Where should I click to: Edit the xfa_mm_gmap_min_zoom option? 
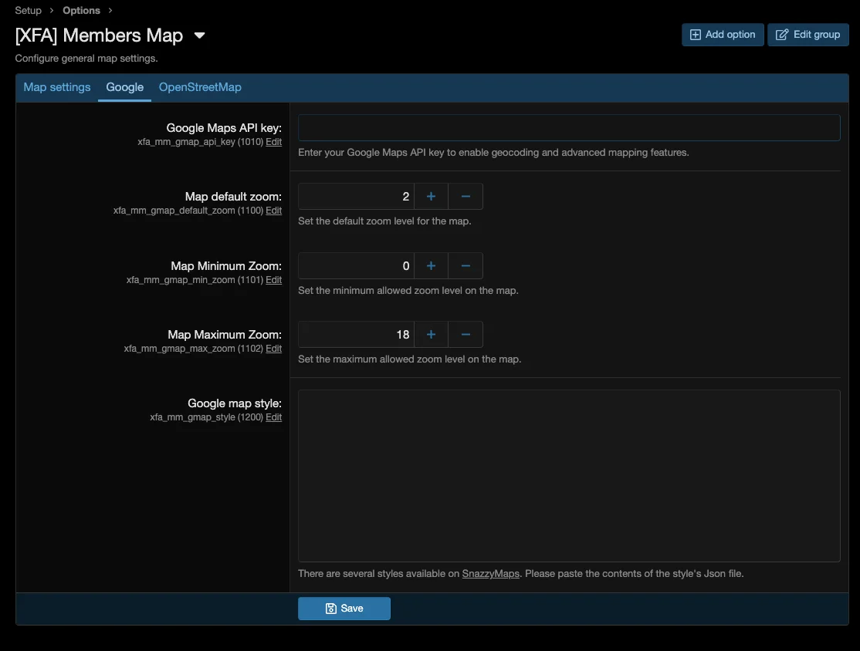click(x=274, y=280)
